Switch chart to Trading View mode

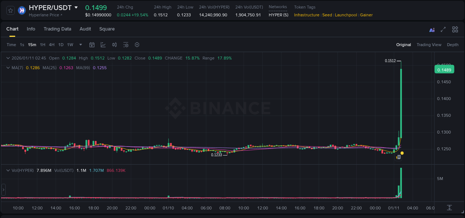coord(429,45)
